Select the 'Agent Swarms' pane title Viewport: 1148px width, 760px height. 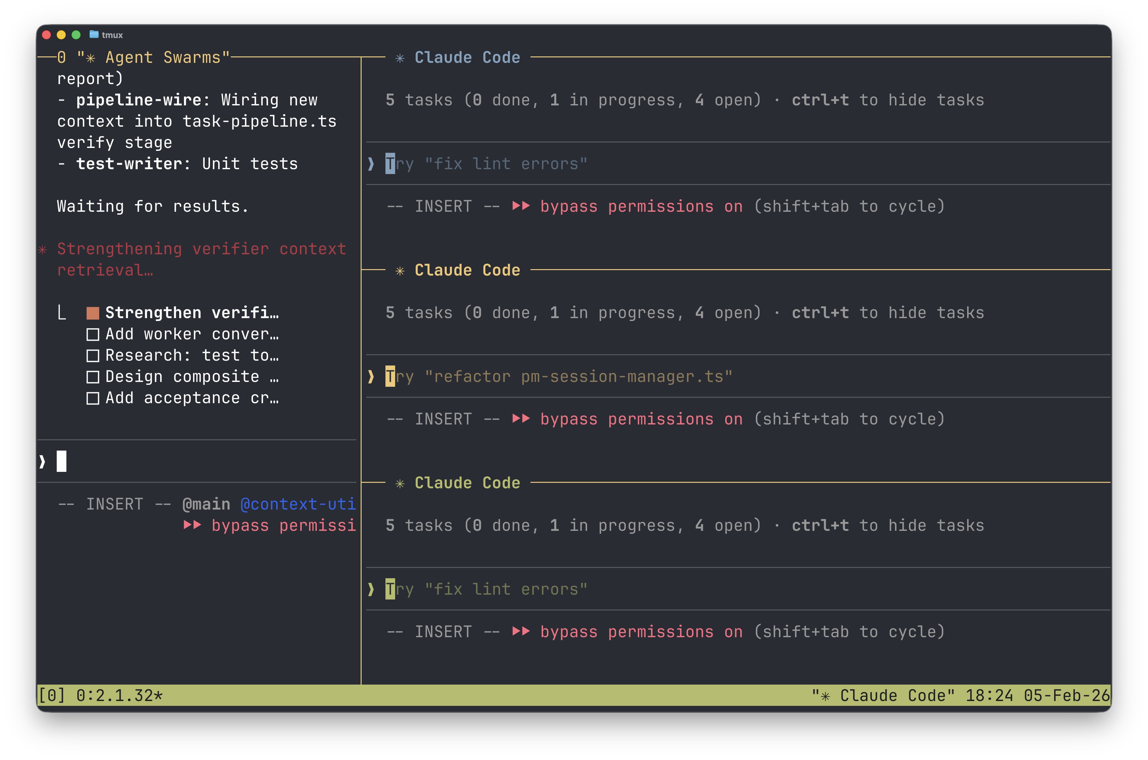(153, 58)
